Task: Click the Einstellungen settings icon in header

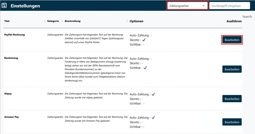Action: 4,6
